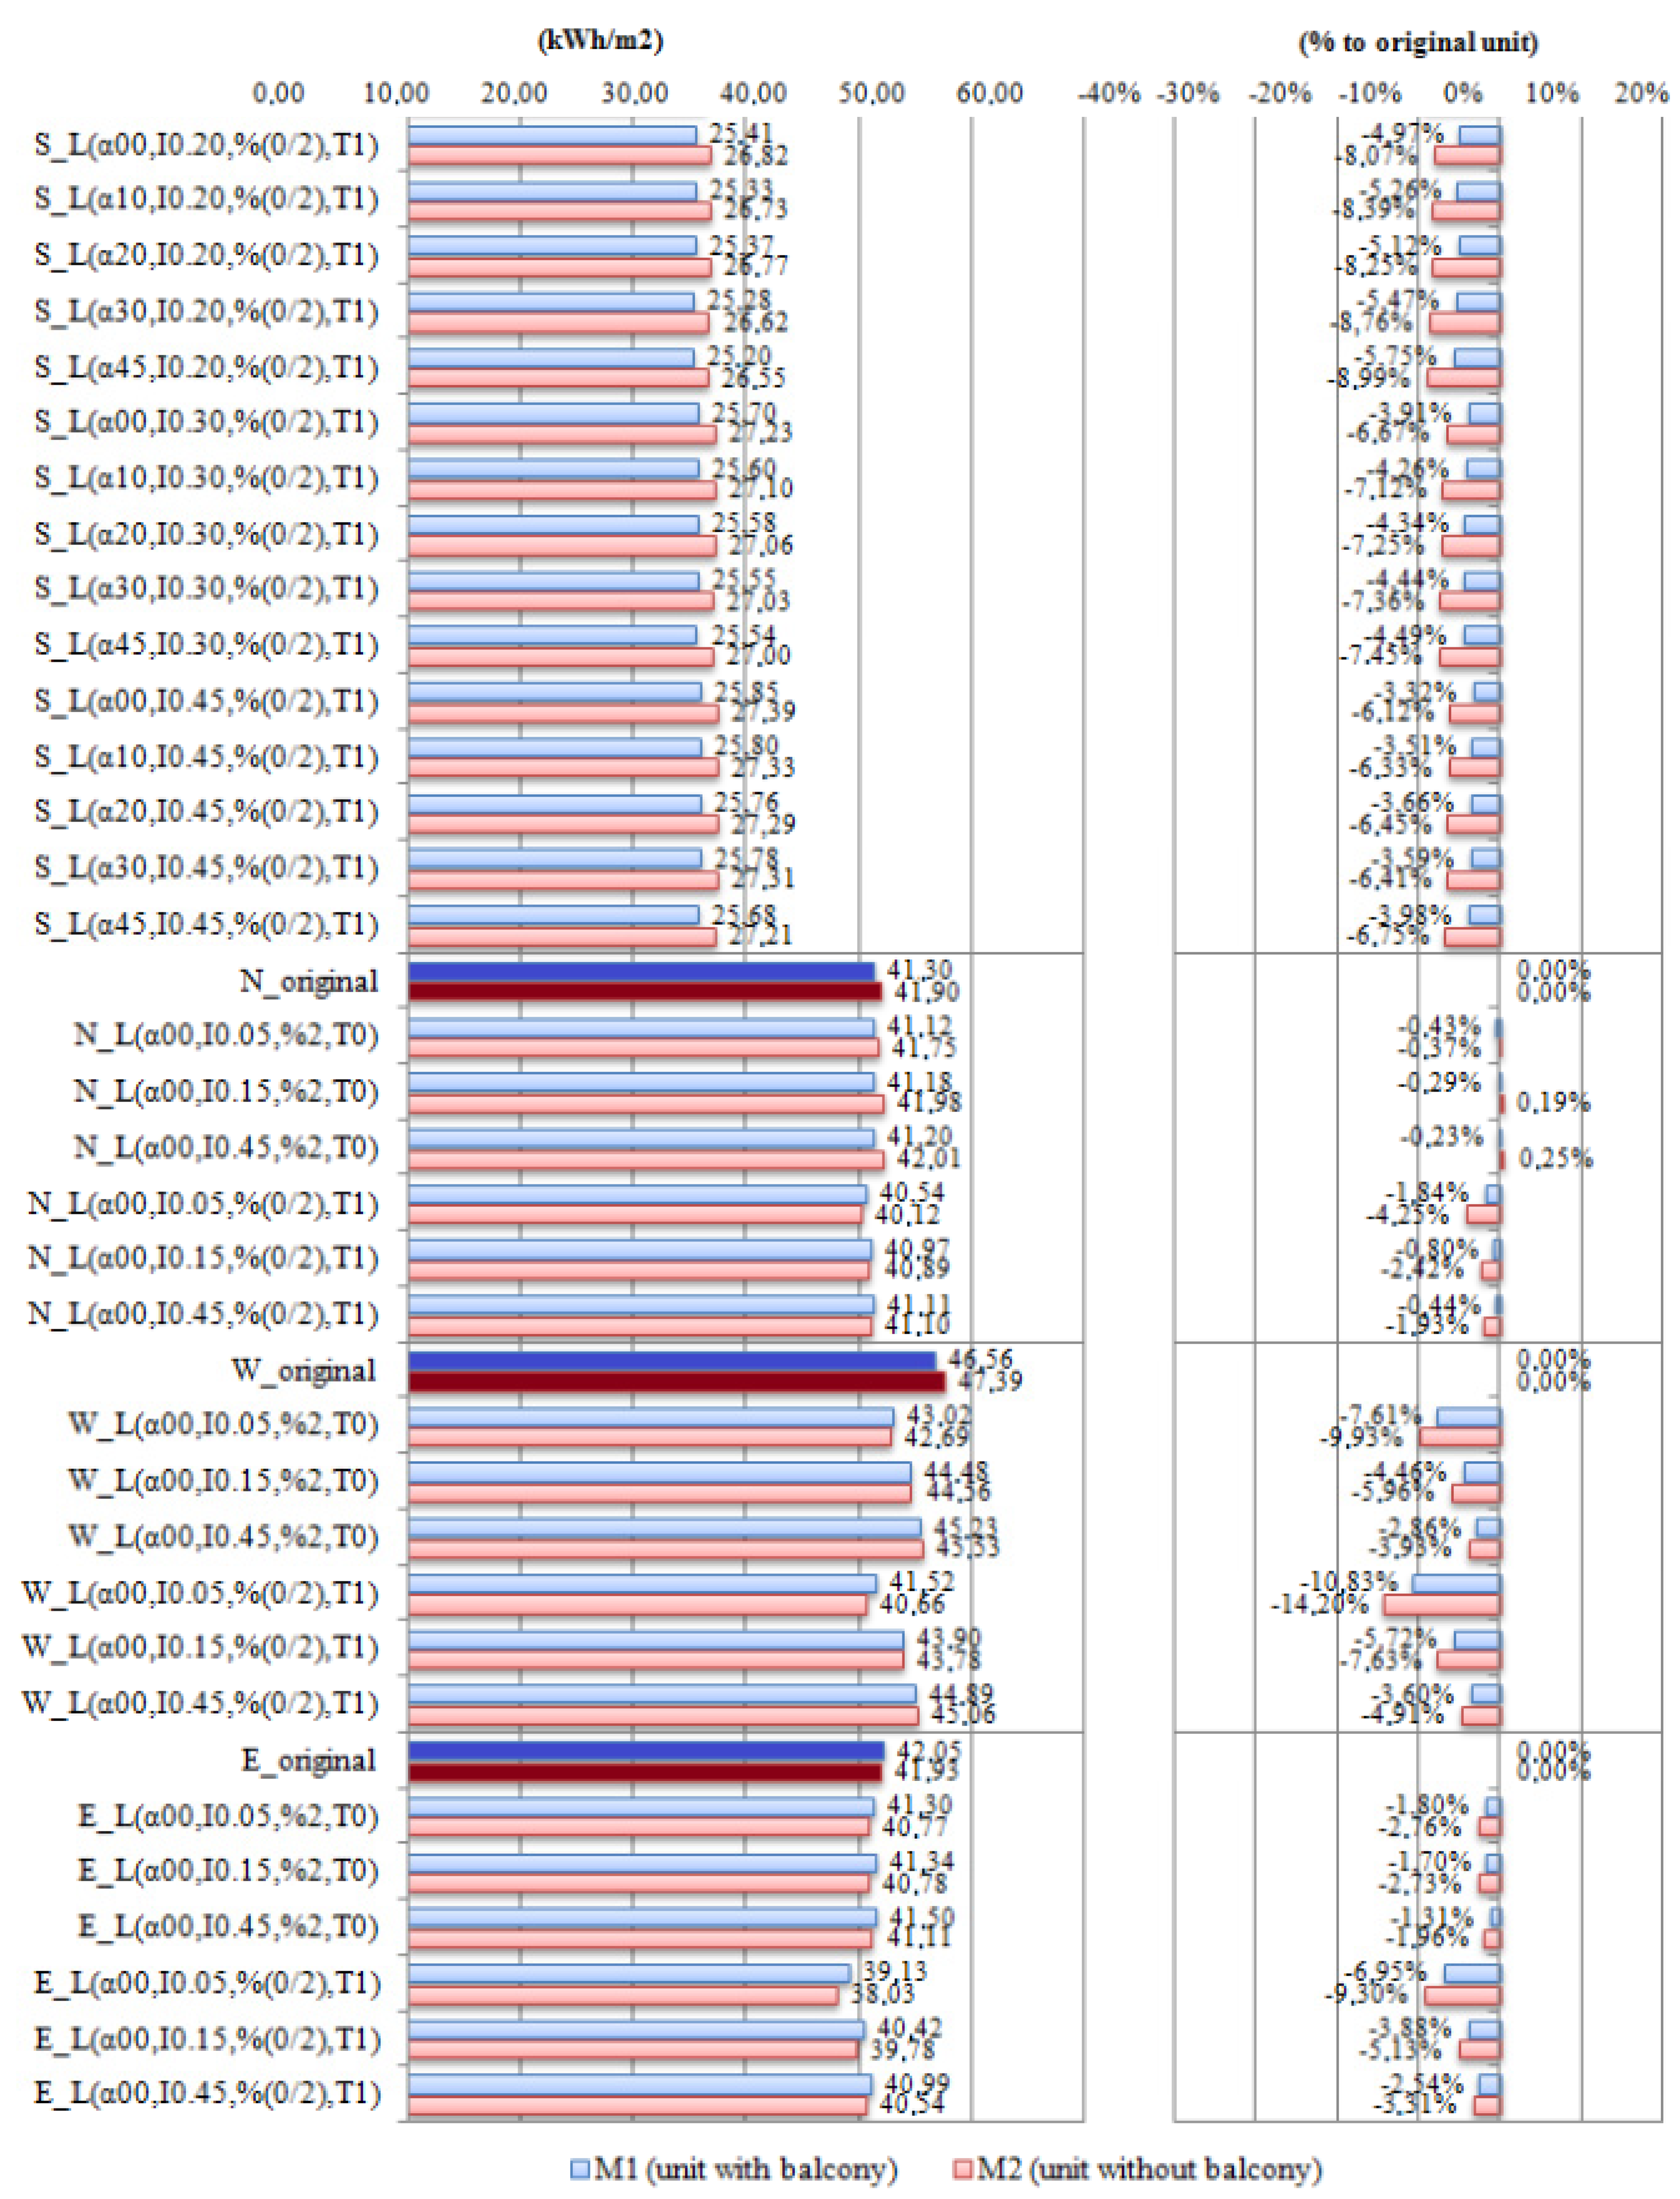Click the -40% axis tick label
This screenshot has height=2199, width=1680.
(1109, 94)
